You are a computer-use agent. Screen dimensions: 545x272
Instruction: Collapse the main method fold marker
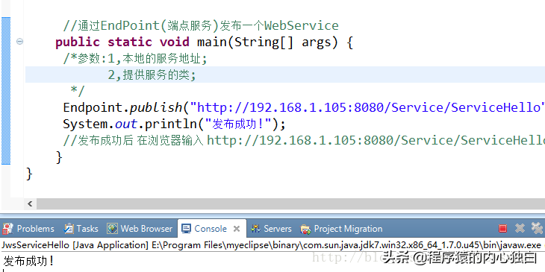point(20,42)
